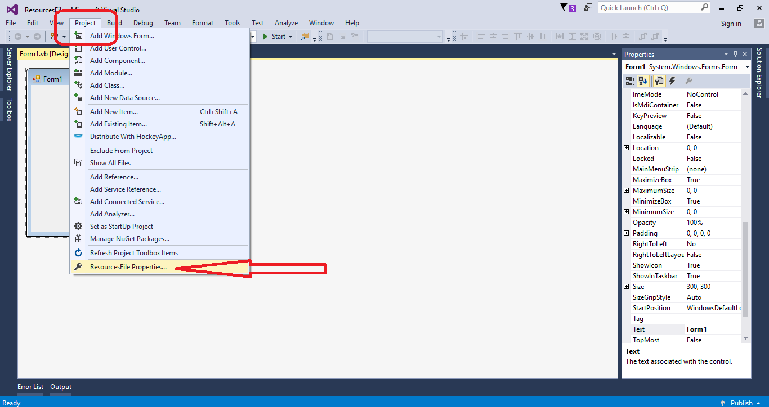This screenshot has height=407, width=769.
Task: Click the Align to Grid toolbar icon
Action: tap(464, 37)
